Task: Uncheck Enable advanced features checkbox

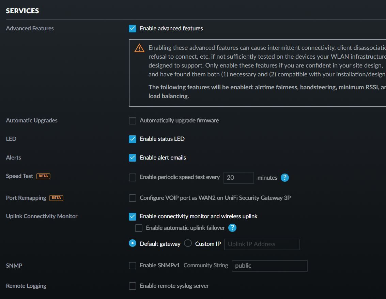Action: (x=133, y=29)
